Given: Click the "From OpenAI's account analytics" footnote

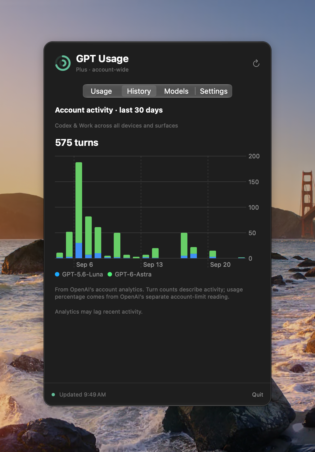Looking at the screenshot, I should point(149,293).
